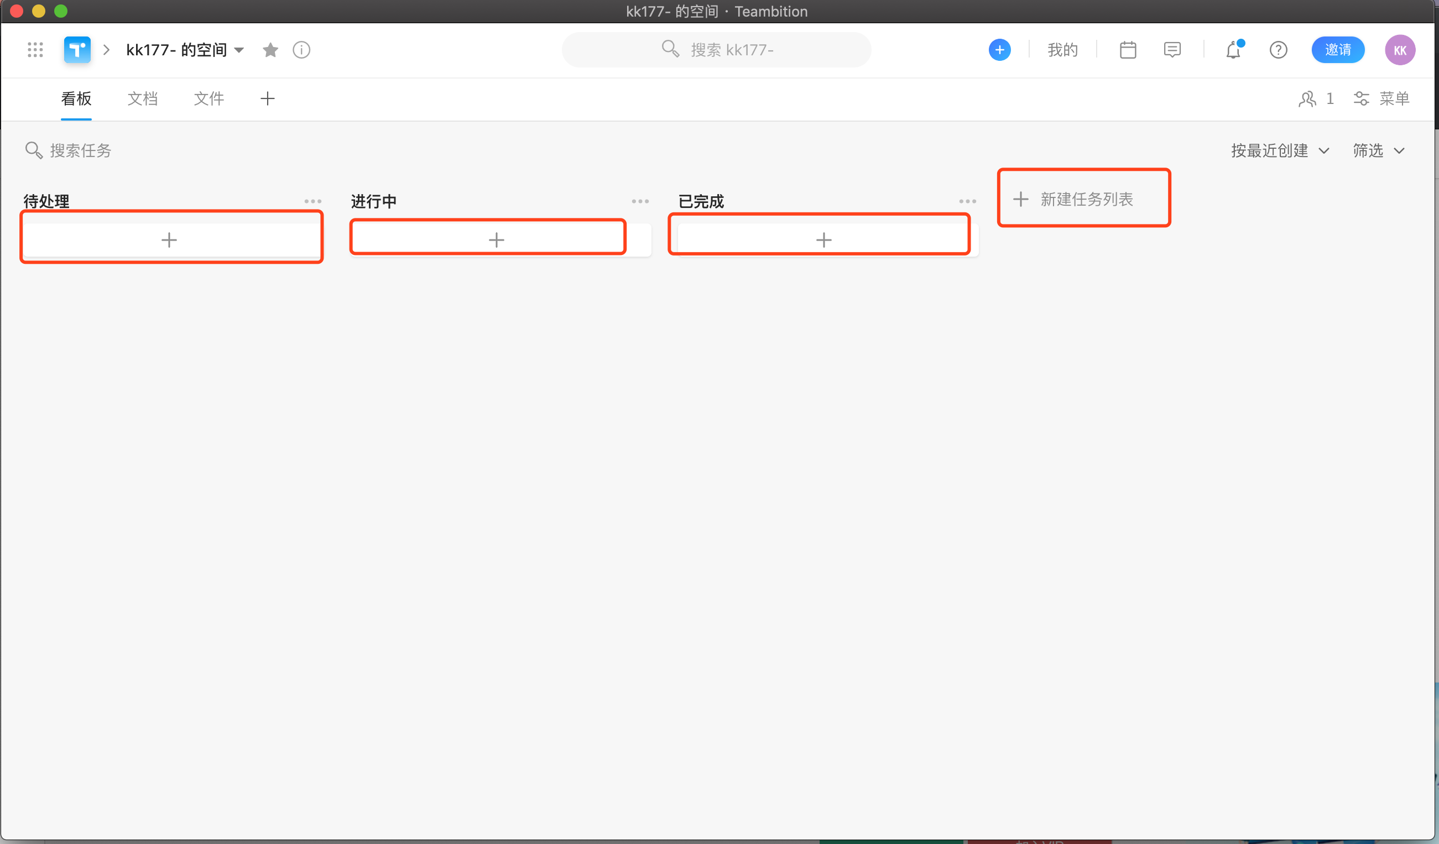1439x844 pixels.
Task: Open the notifications bell
Action: pyautogui.click(x=1233, y=50)
